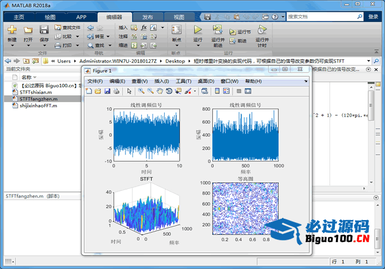The height and width of the screenshot is (269, 385).
Task: Select the Pan hand tool in Figure 1
Action: click(159, 91)
